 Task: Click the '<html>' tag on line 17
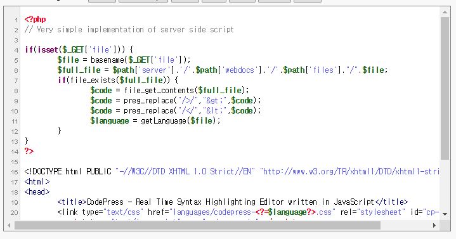[37, 182]
